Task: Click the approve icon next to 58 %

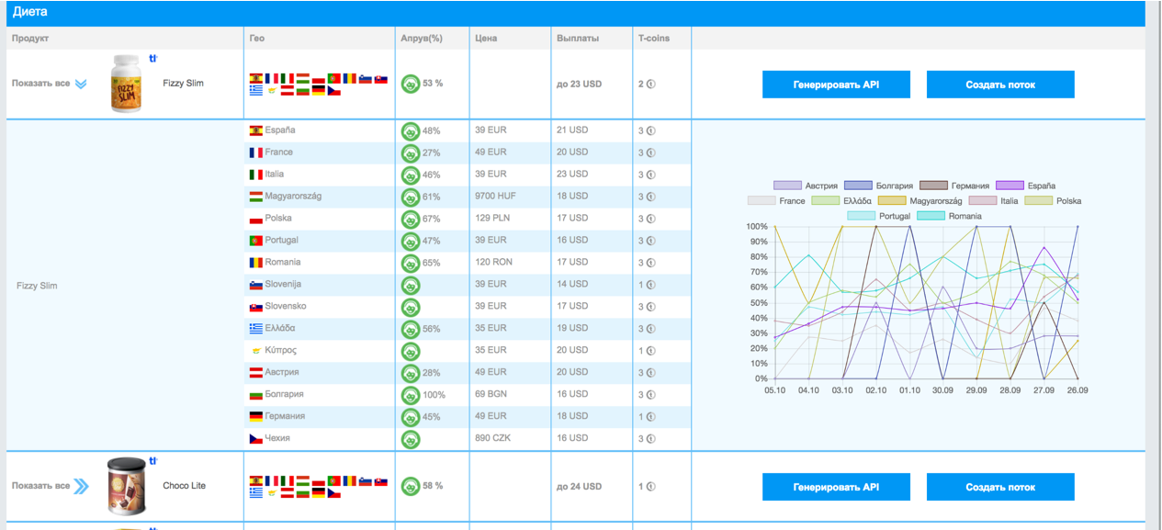Action: [x=411, y=486]
